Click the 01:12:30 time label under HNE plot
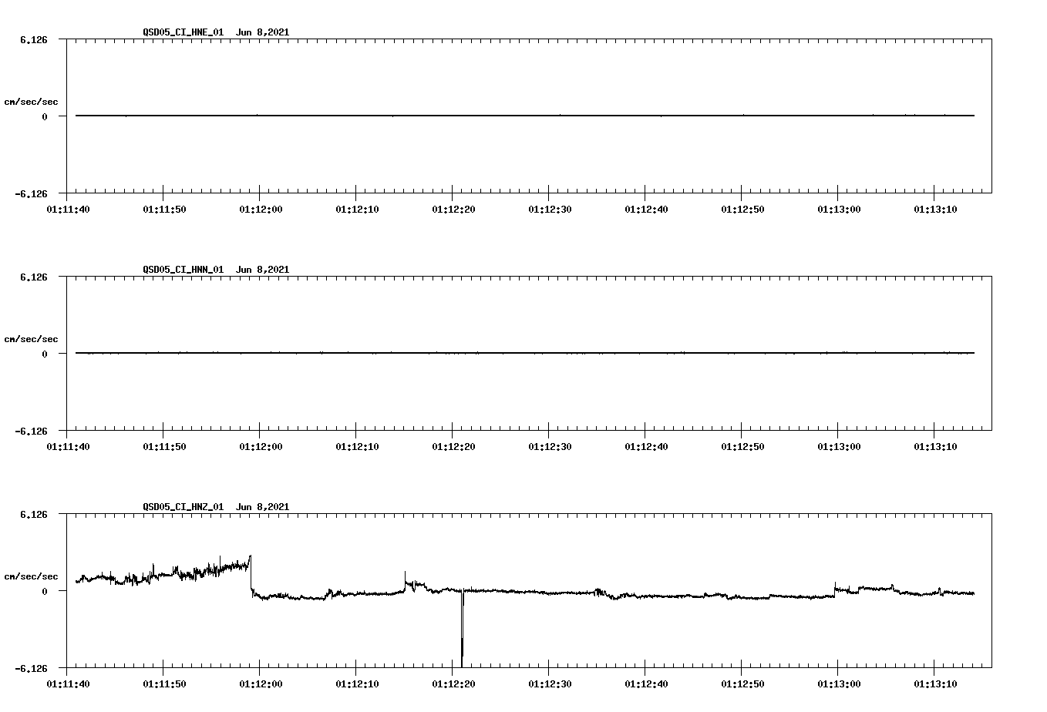This screenshot has height=712, width=1047. pos(550,209)
